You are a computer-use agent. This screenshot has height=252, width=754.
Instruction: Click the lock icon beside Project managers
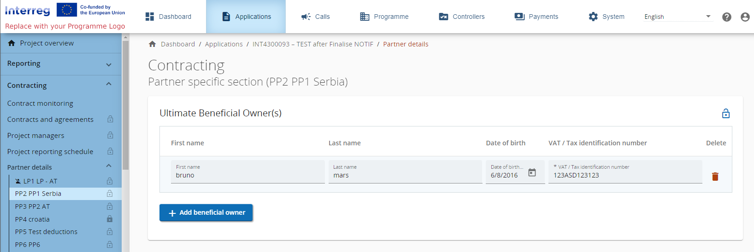tap(110, 135)
